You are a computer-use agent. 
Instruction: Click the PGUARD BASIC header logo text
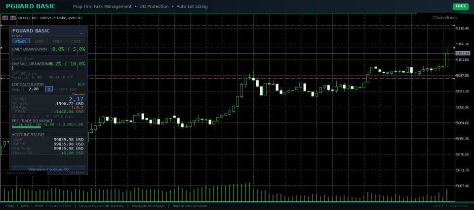point(31,6)
